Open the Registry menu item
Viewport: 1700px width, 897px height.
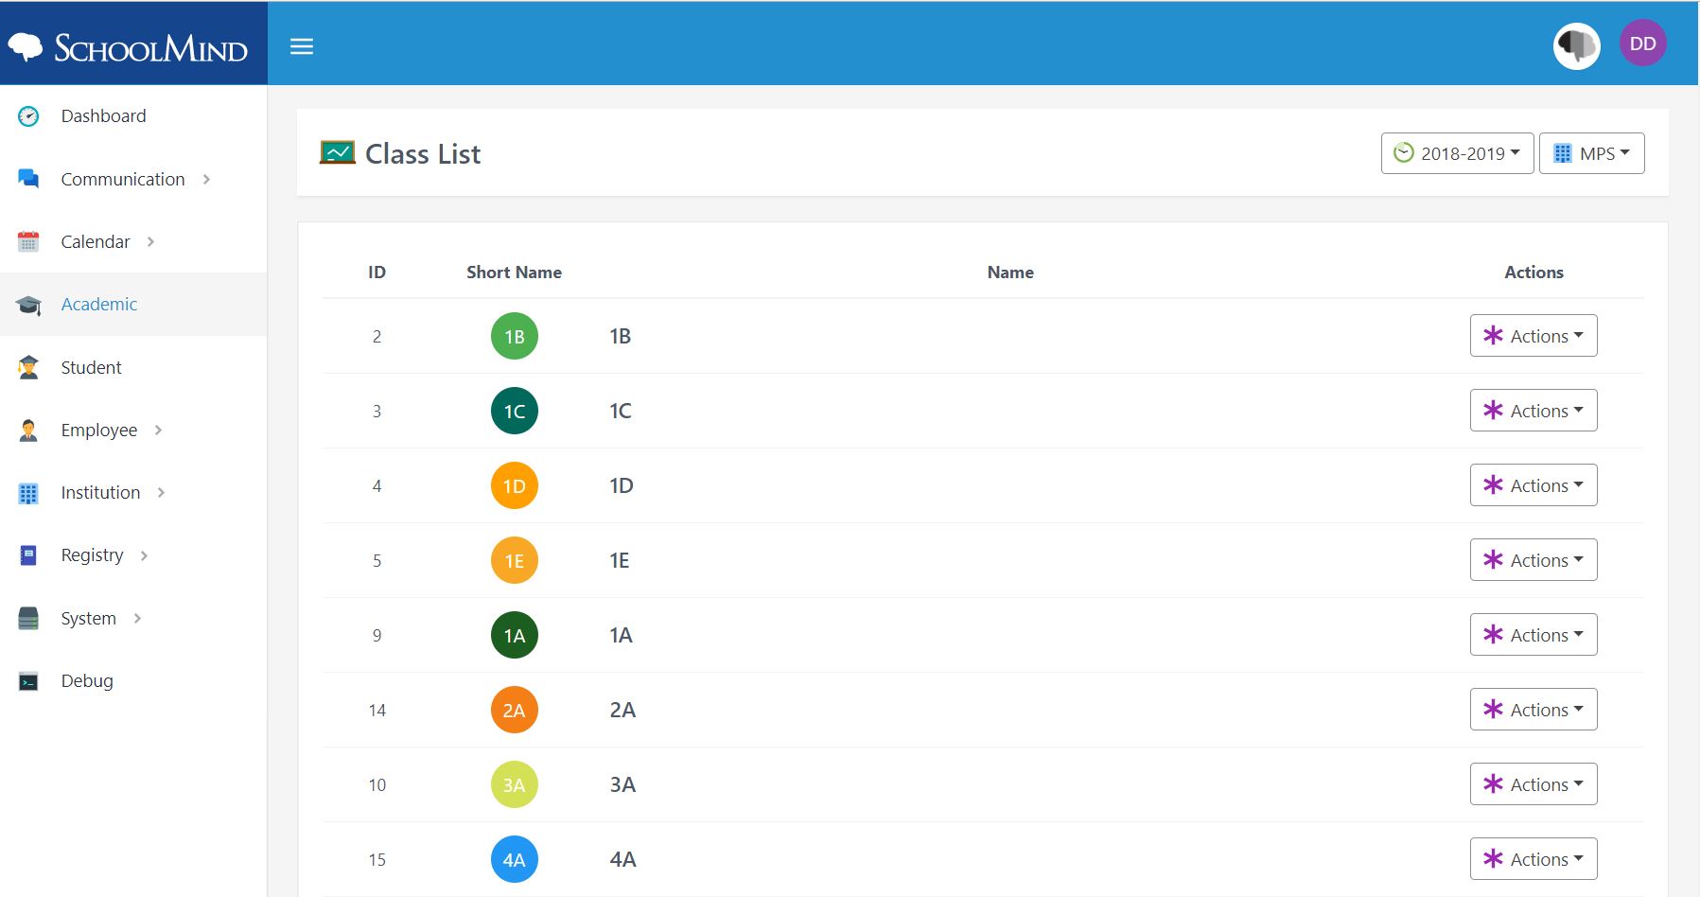point(133,555)
